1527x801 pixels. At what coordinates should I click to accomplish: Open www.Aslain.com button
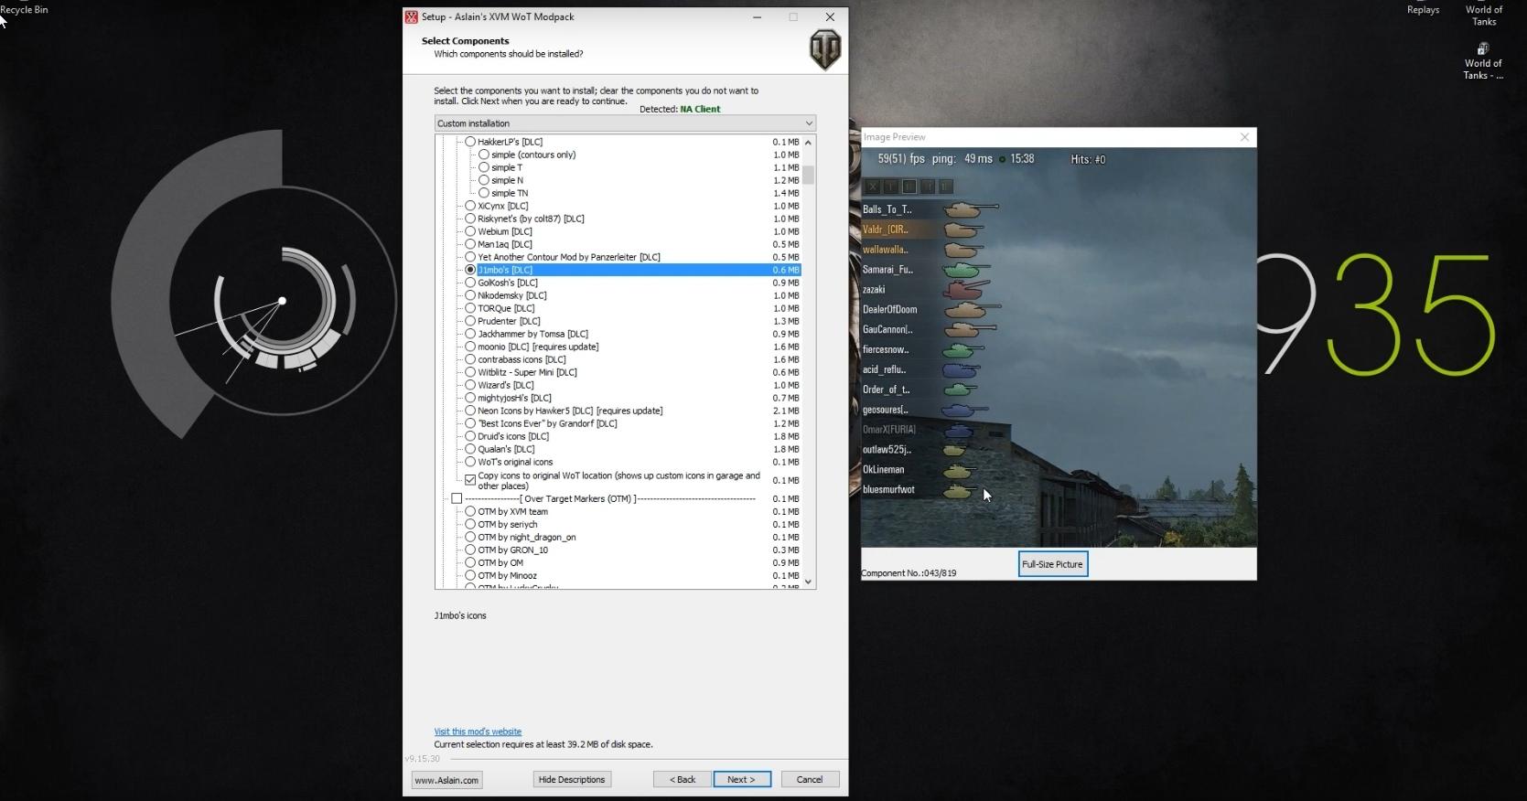(446, 780)
